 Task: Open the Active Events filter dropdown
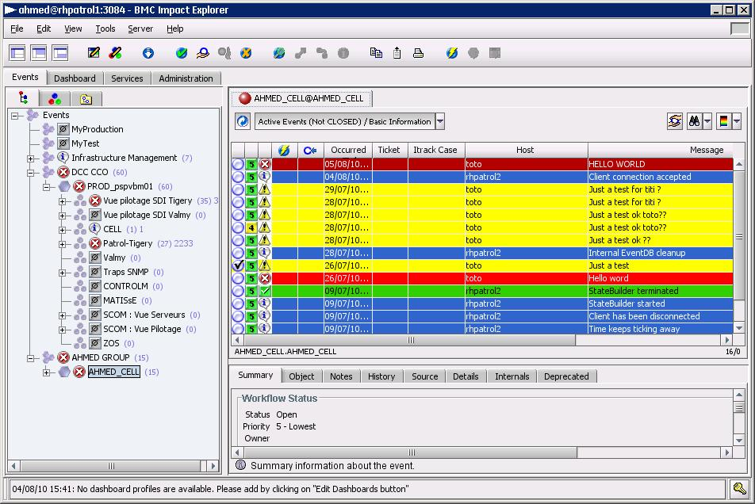point(440,121)
